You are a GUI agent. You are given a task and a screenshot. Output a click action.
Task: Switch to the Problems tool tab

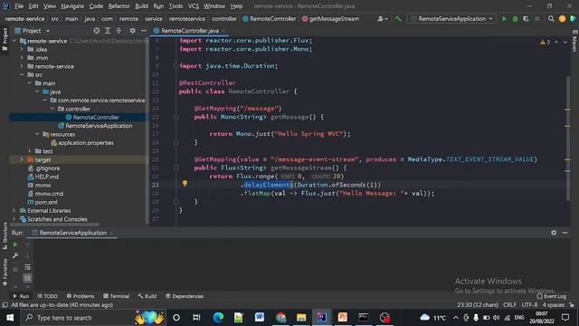point(81,296)
